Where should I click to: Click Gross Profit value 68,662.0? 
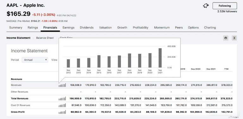[x=76, y=112]
